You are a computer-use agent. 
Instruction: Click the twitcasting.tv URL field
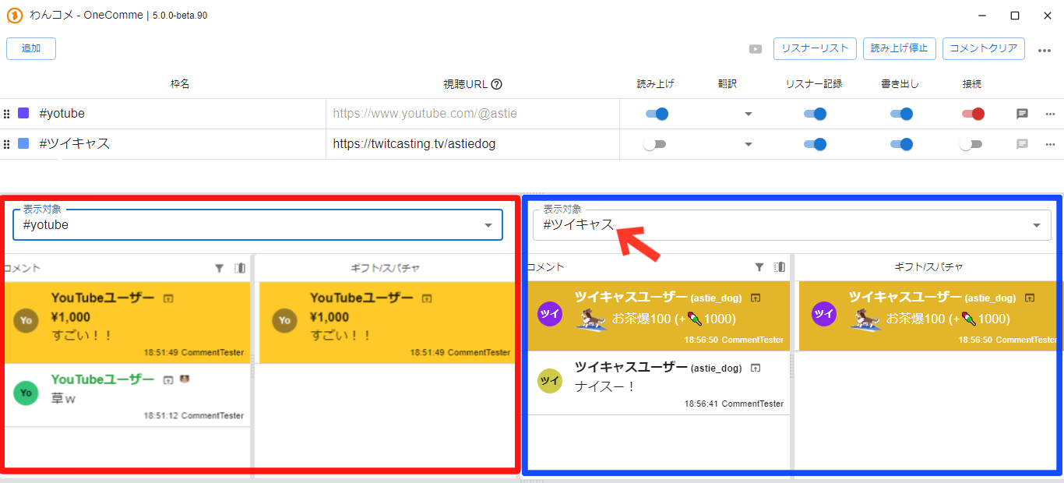(x=472, y=144)
